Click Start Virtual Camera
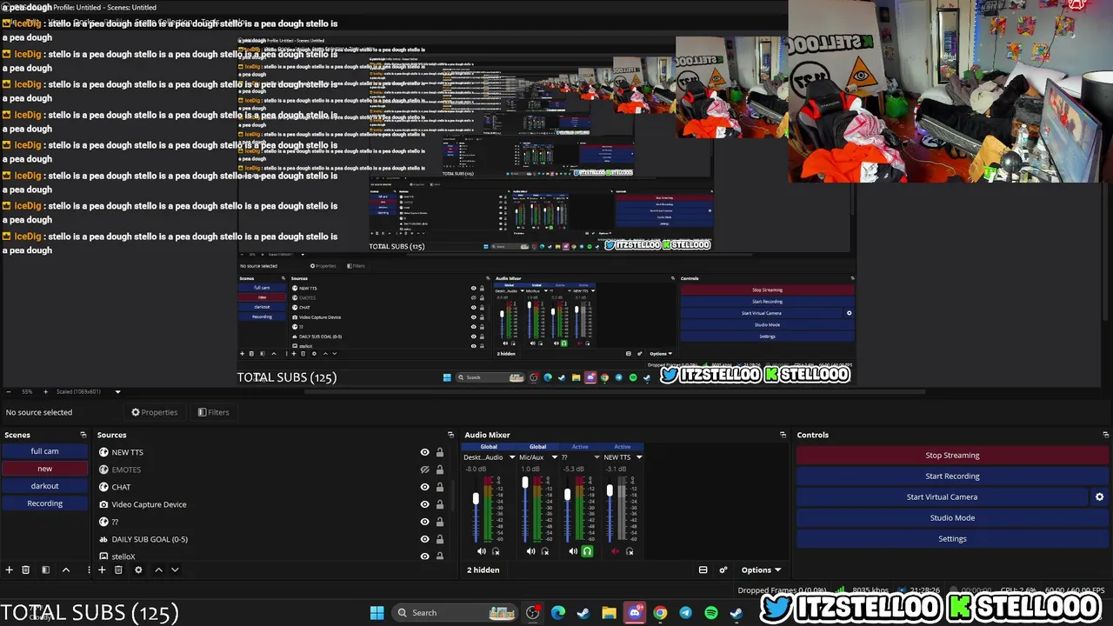Screen dimensions: 1113x626 coord(942,496)
